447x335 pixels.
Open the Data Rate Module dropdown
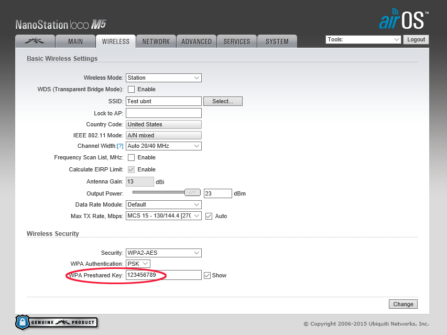tap(163, 204)
